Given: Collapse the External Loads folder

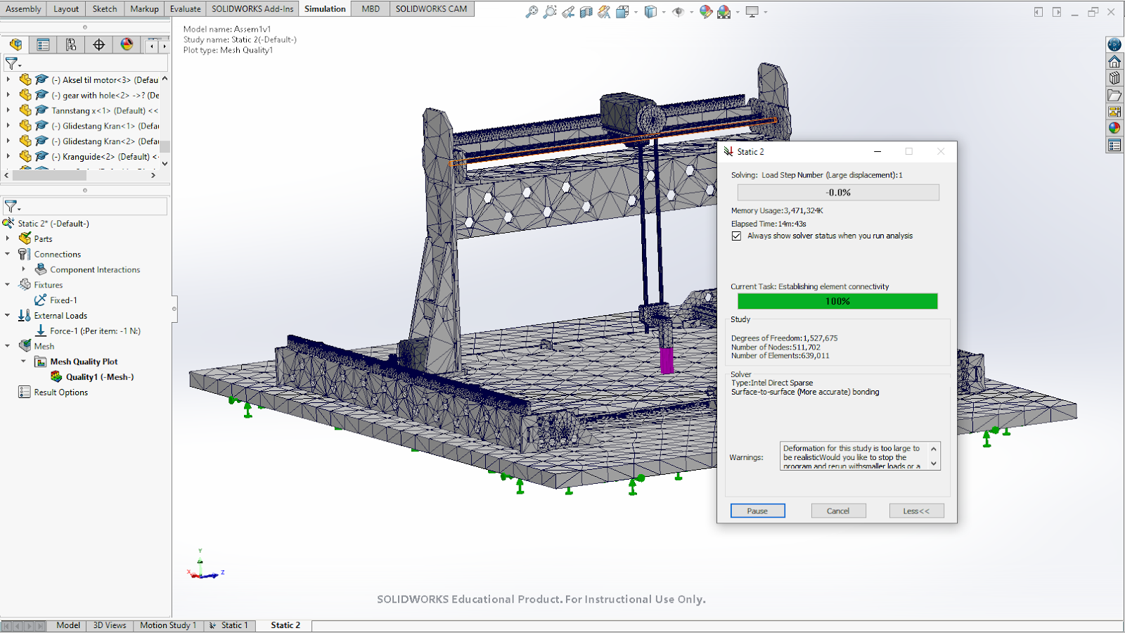Looking at the screenshot, I should [8, 315].
